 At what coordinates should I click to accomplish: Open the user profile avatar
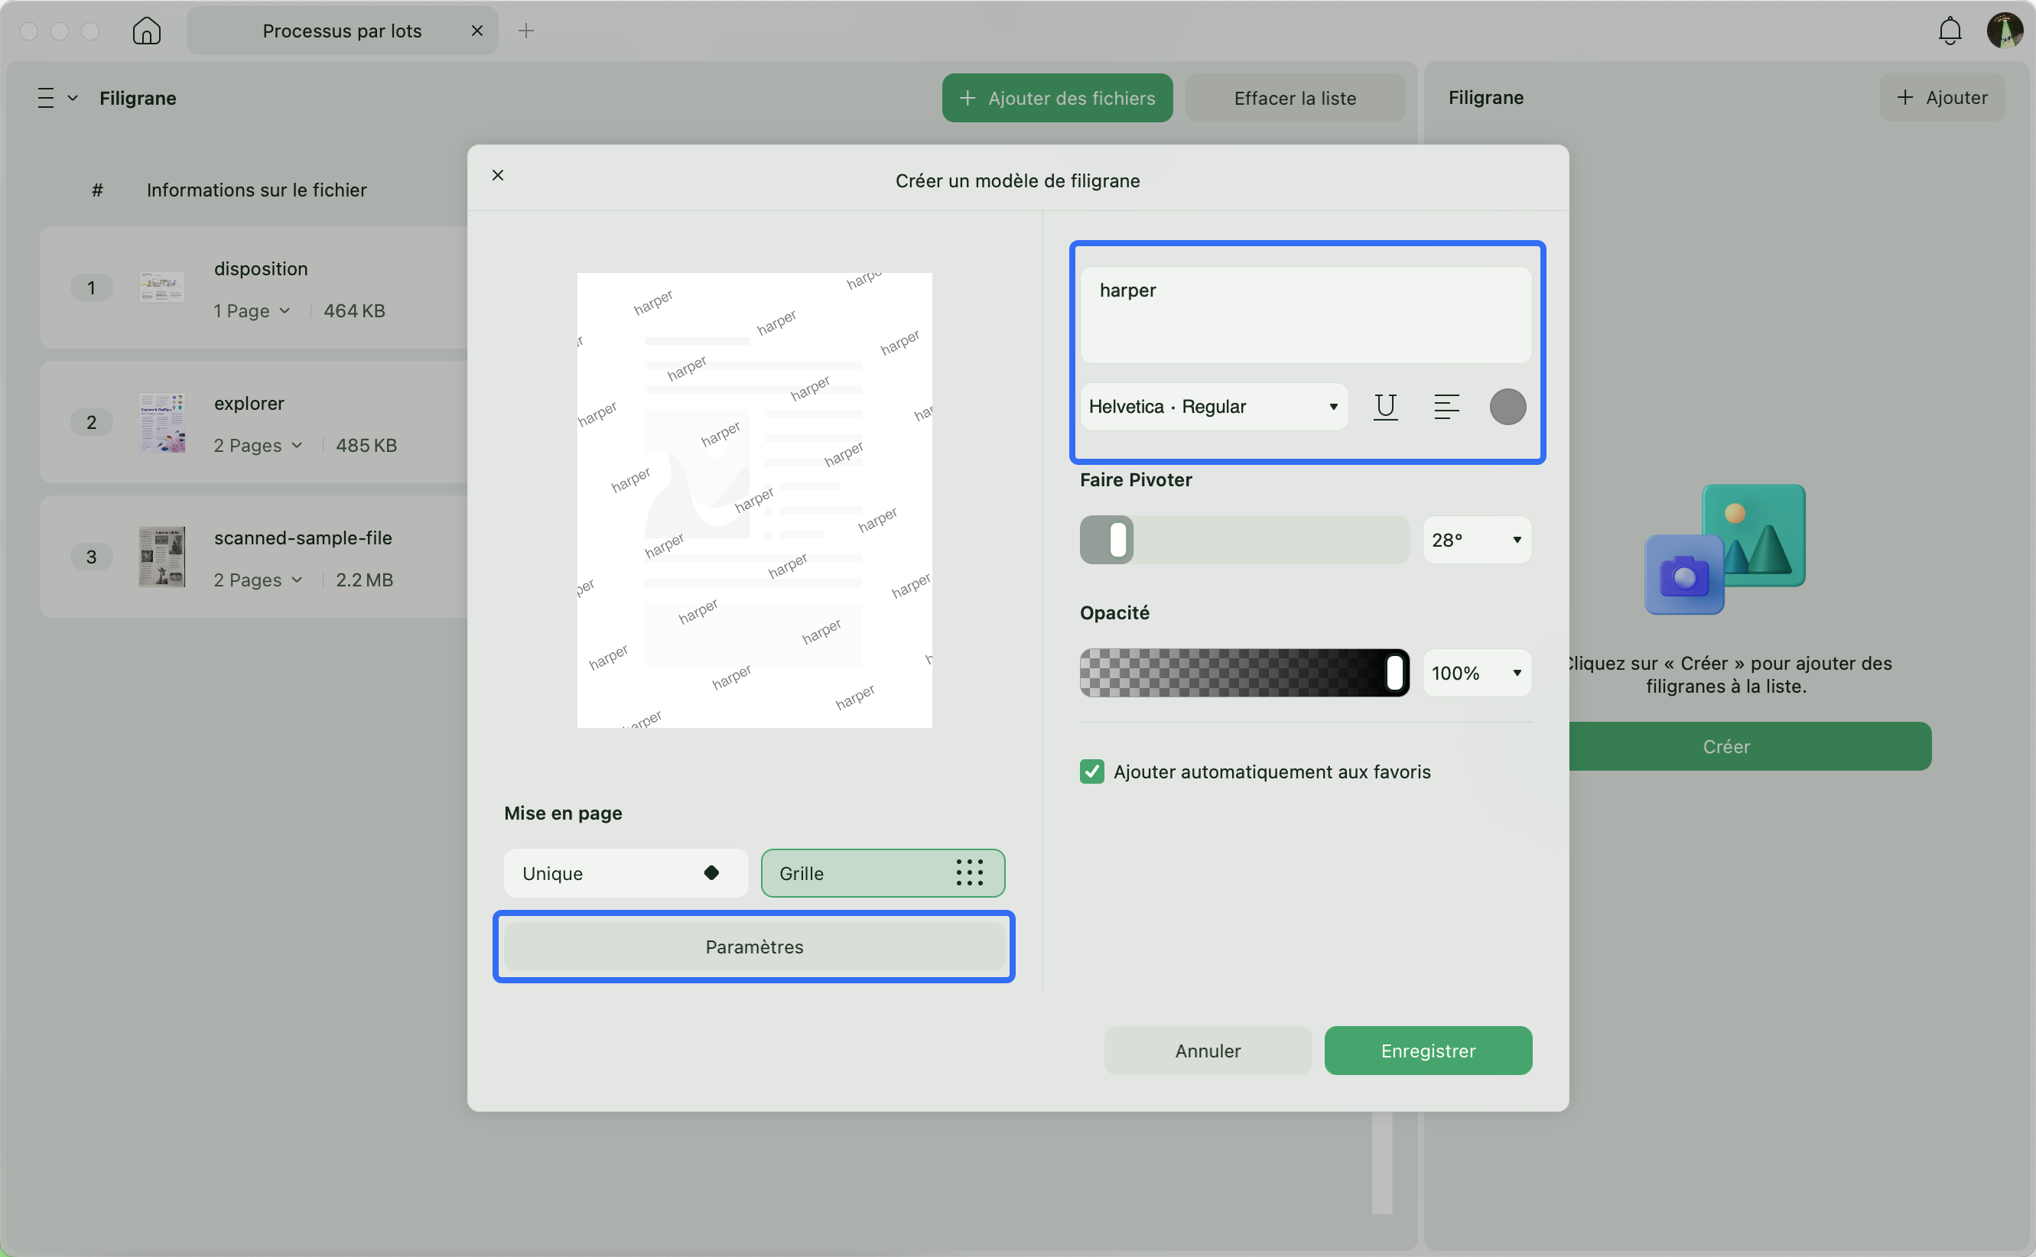click(2005, 31)
